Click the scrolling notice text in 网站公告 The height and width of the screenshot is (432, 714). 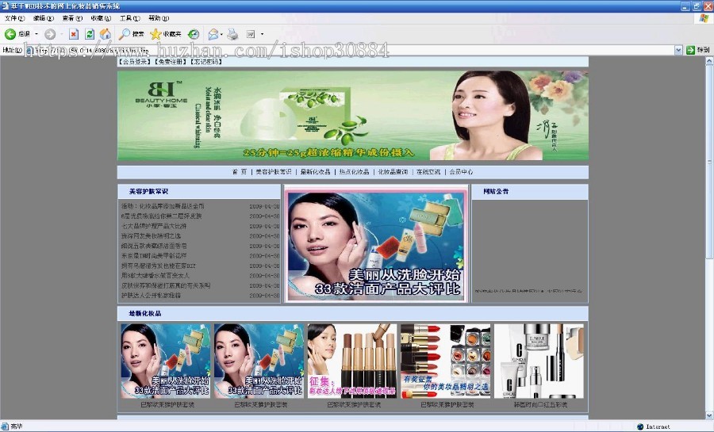click(528, 291)
